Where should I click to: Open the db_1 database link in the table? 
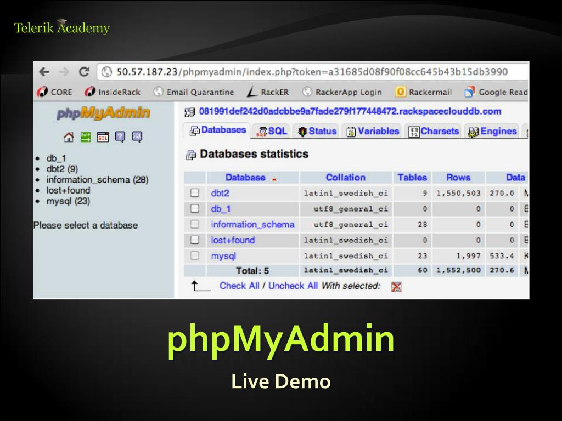pyautogui.click(x=221, y=209)
